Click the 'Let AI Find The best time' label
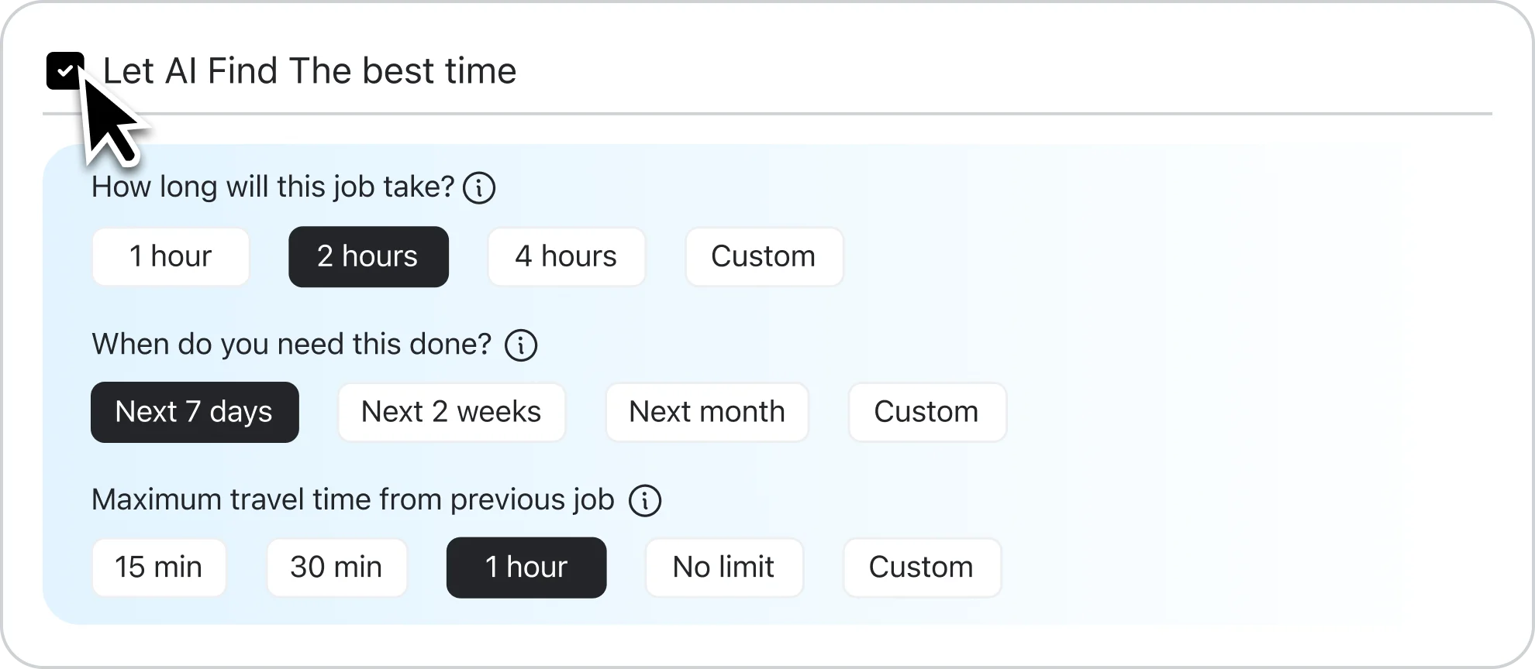Image resolution: width=1535 pixels, height=669 pixels. (309, 70)
